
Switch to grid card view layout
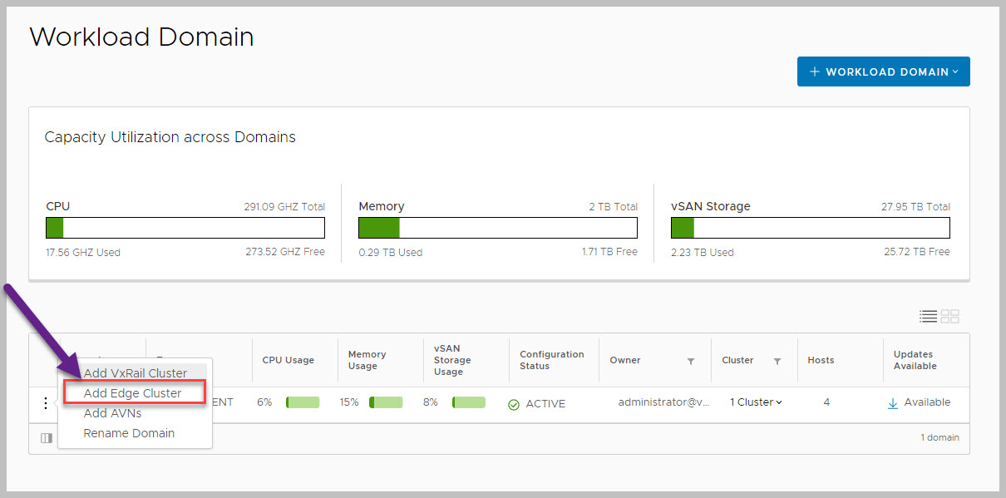pyautogui.click(x=950, y=317)
